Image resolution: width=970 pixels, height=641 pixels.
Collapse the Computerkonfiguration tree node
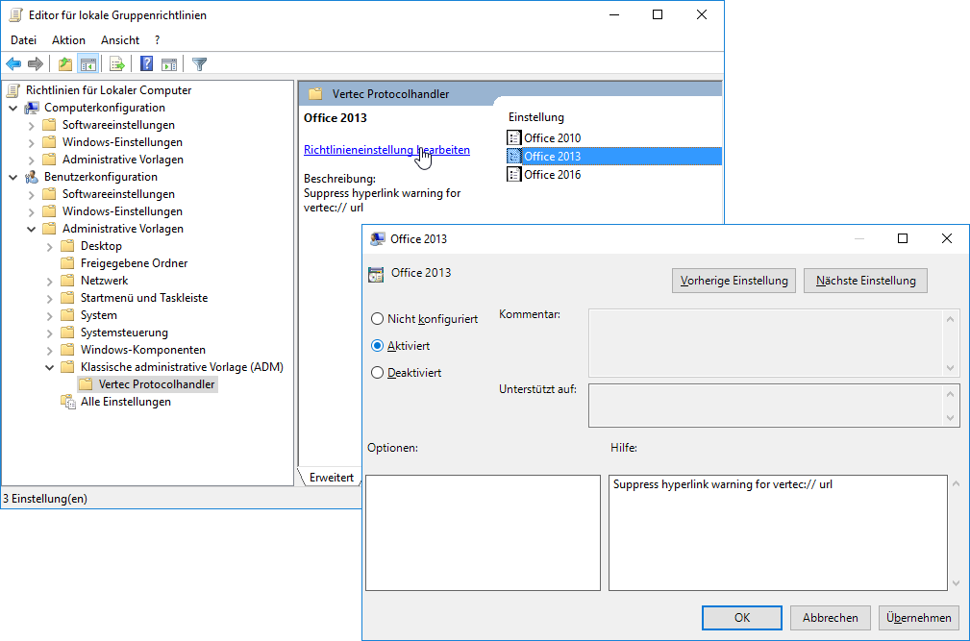(13, 108)
